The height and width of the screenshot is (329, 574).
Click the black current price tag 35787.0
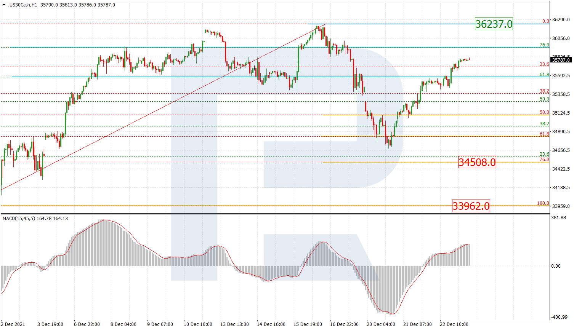tap(561, 60)
